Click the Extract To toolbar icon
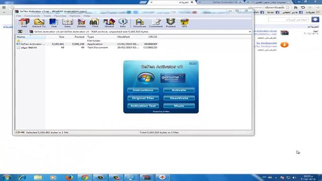The image size is (322, 181). pyautogui.click(x=39, y=23)
